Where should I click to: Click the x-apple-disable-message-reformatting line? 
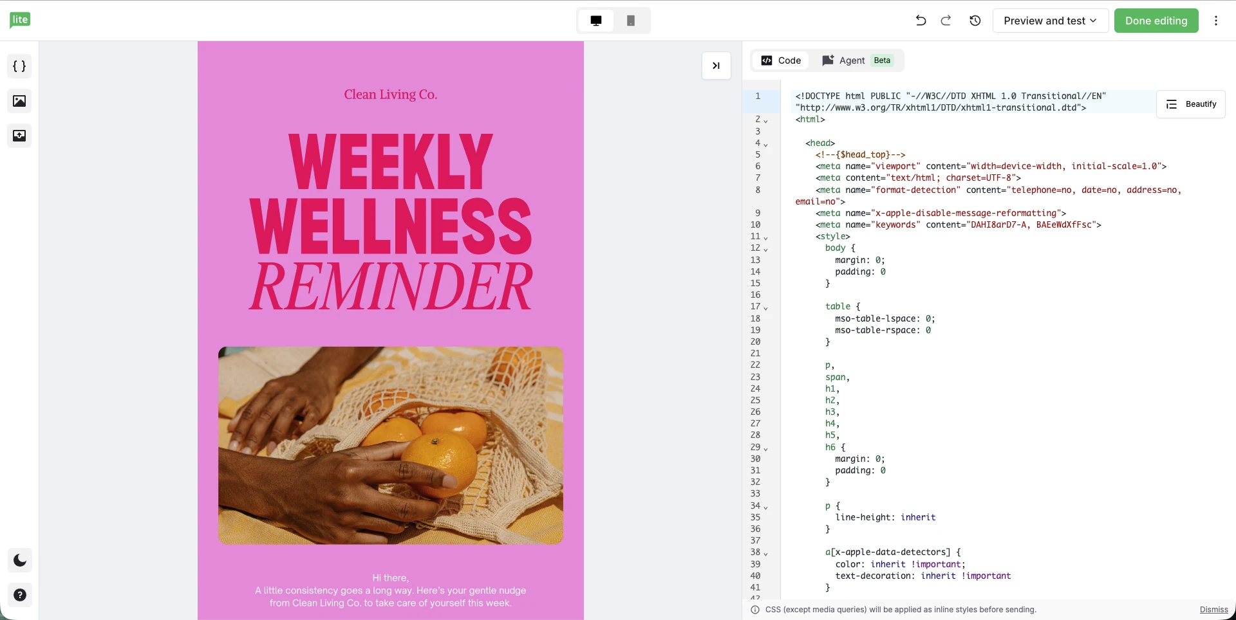(941, 213)
